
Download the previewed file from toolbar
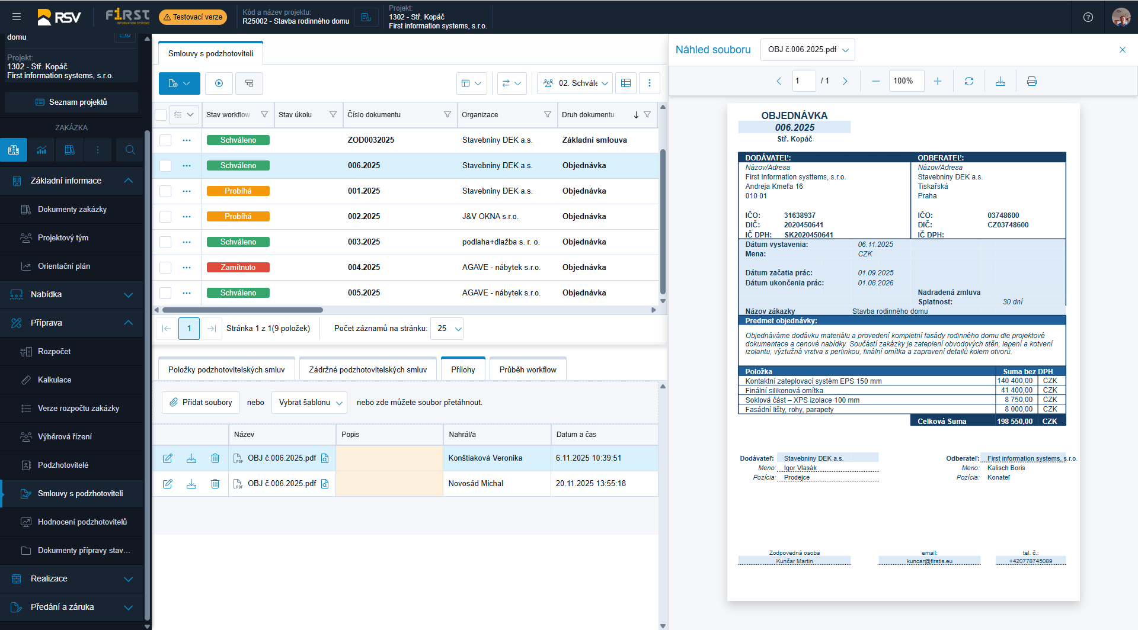(x=1000, y=81)
